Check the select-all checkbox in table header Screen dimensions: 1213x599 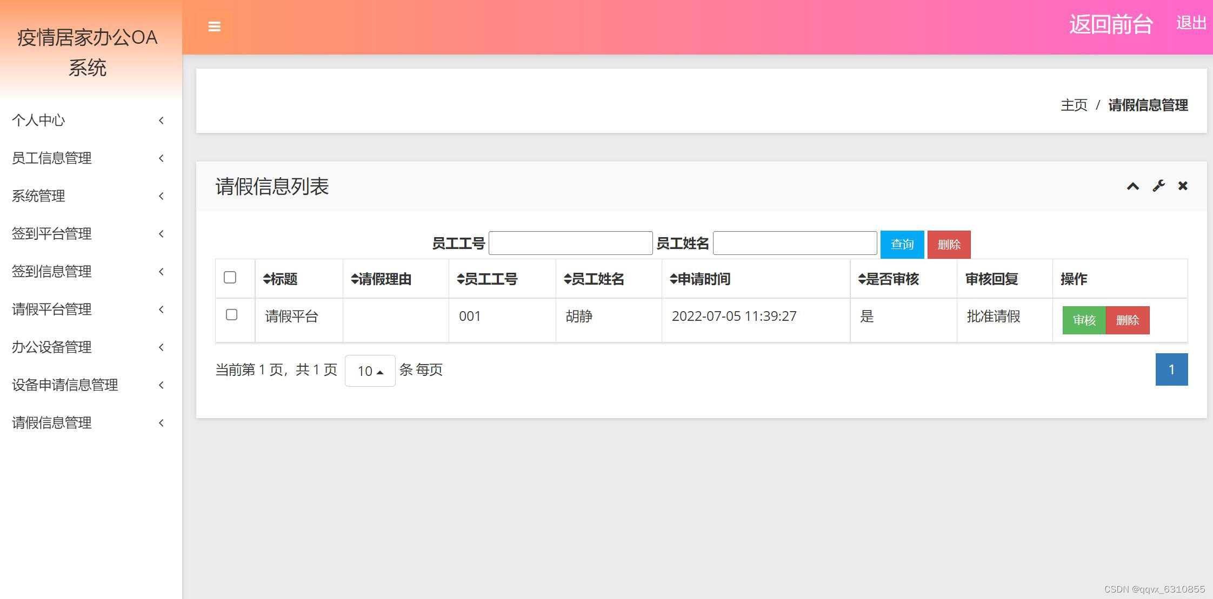tap(230, 277)
